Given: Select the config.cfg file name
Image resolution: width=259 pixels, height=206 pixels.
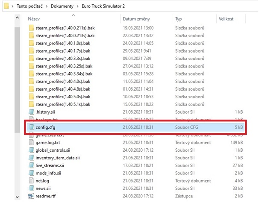Looking at the screenshot, I should pyautogui.click(x=45, y=127).
